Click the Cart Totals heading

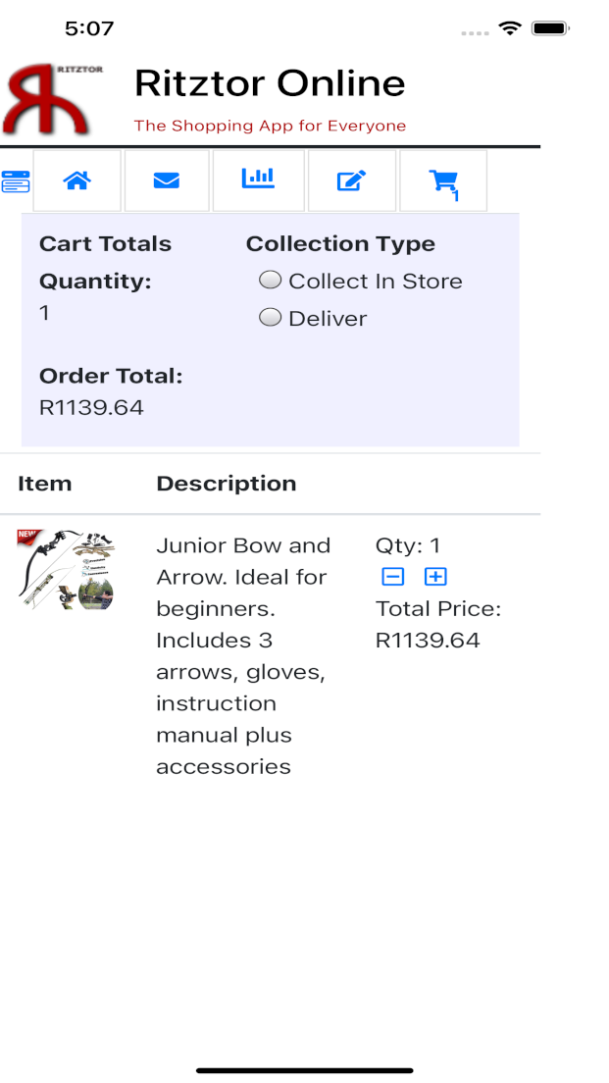pos(105,244)
